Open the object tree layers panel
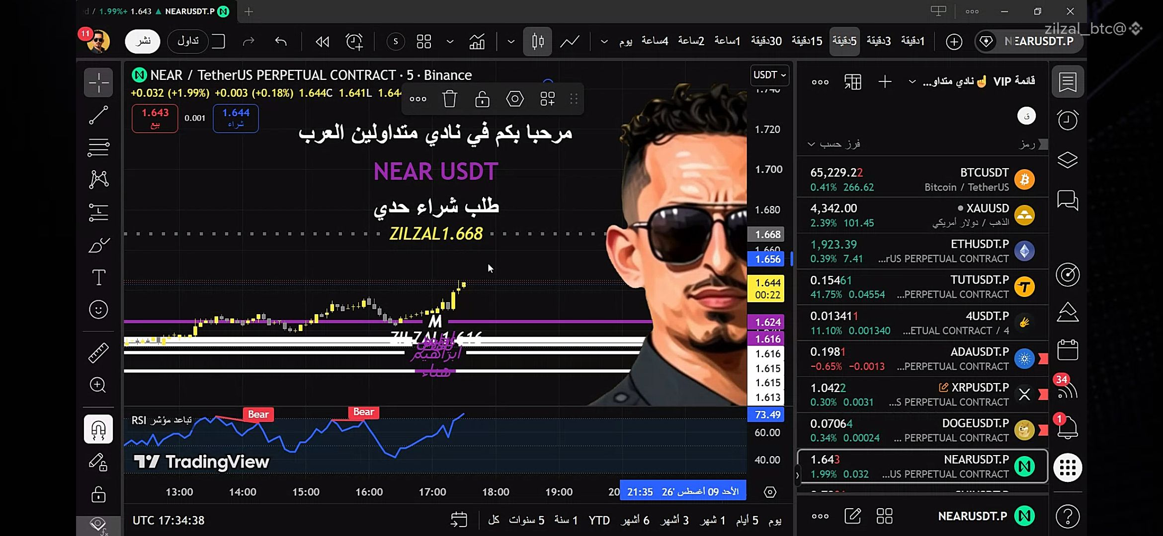Viewport: 1163px width, 536px height. [1068, 160]
